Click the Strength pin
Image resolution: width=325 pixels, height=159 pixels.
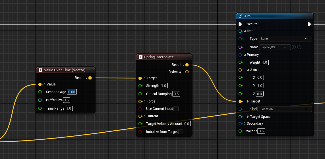pos(140,86)
